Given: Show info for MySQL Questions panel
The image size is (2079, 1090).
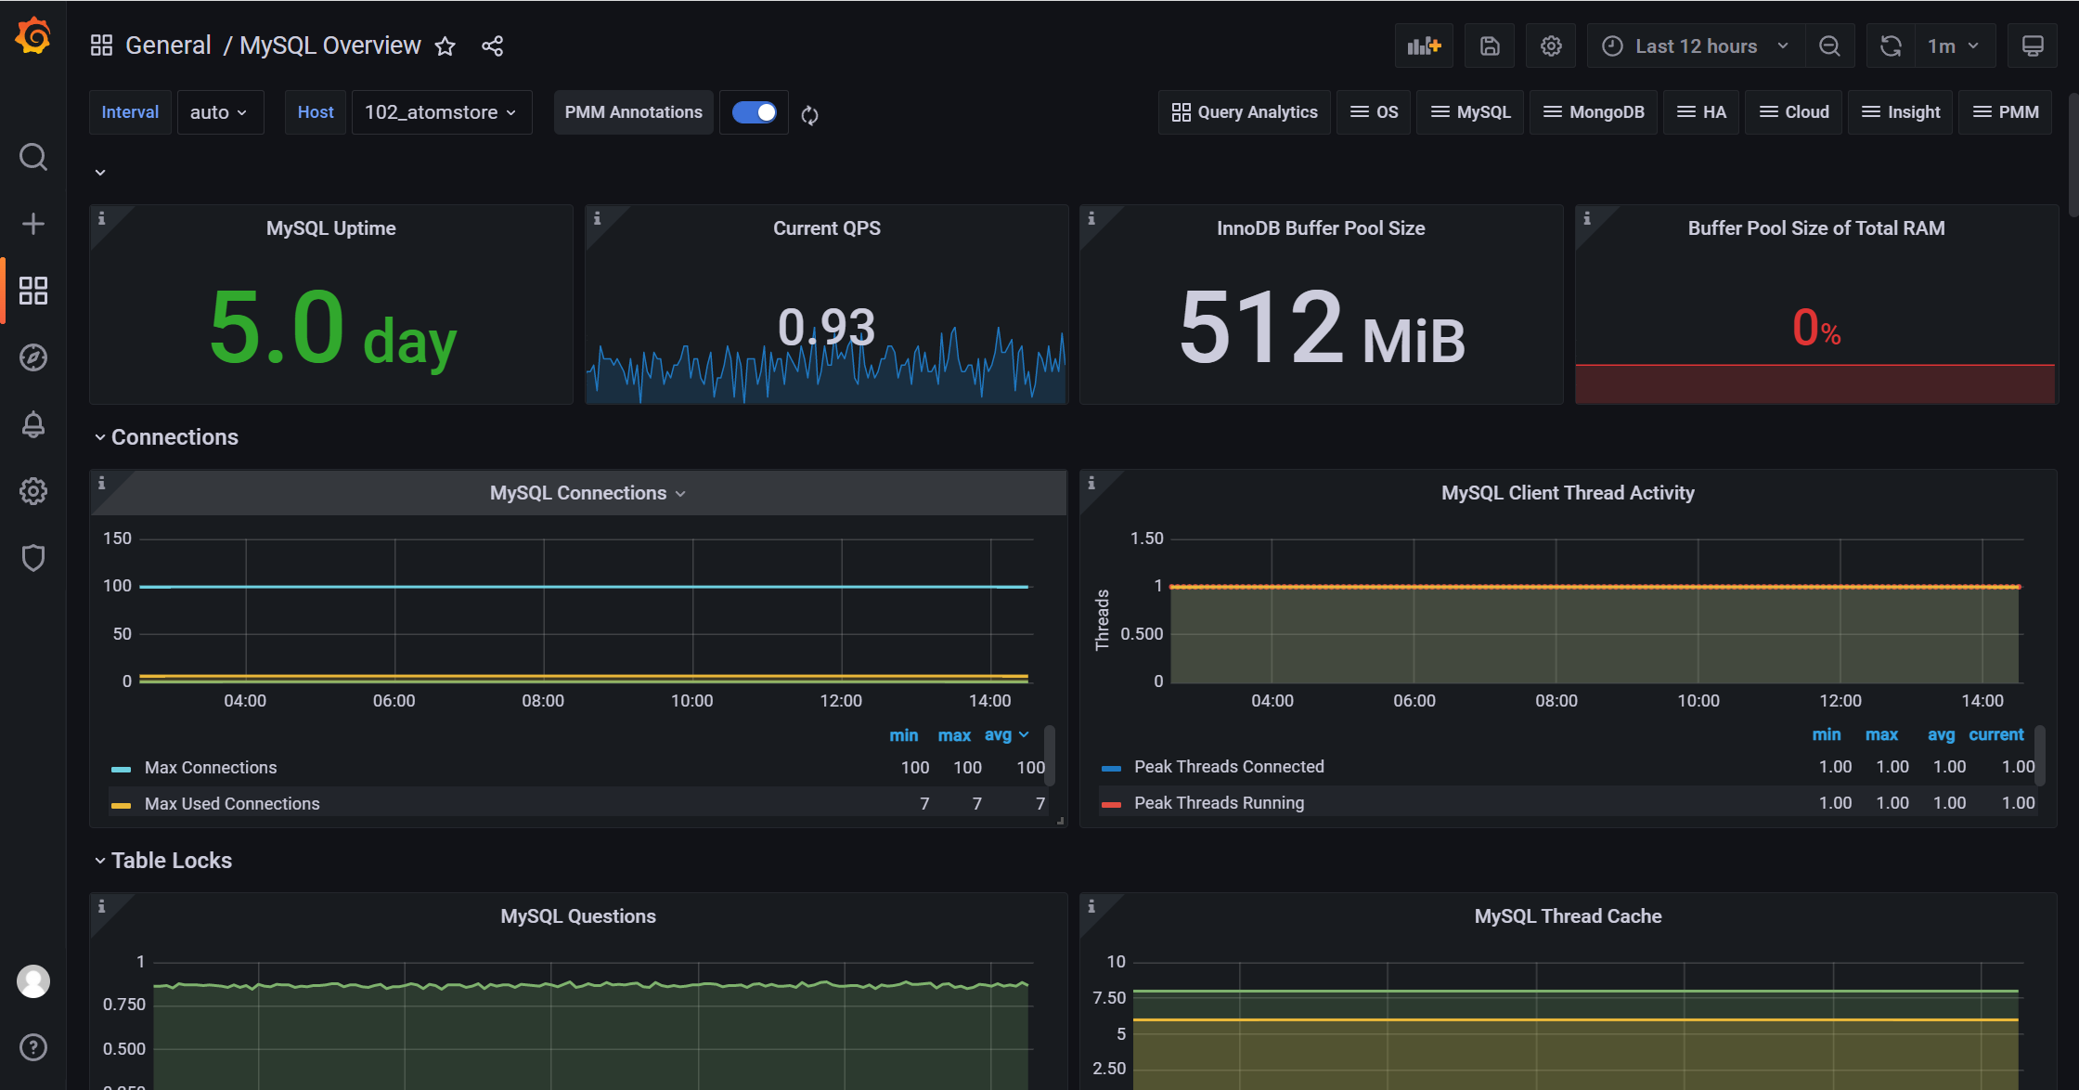Looking at the screenshot, I should pos(102,906).
